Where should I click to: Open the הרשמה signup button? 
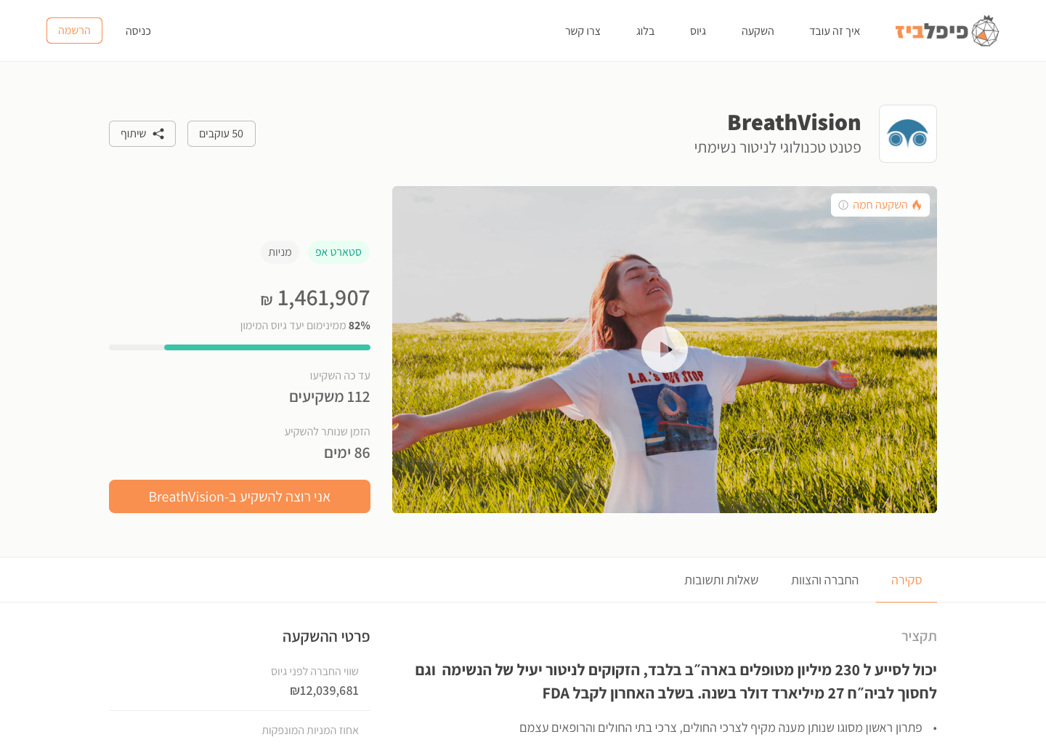74,31
